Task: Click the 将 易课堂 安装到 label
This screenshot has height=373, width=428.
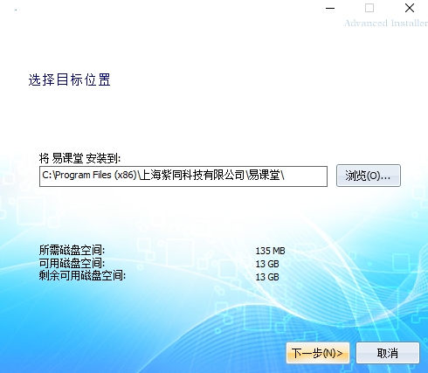Action: tap(79, 158)
